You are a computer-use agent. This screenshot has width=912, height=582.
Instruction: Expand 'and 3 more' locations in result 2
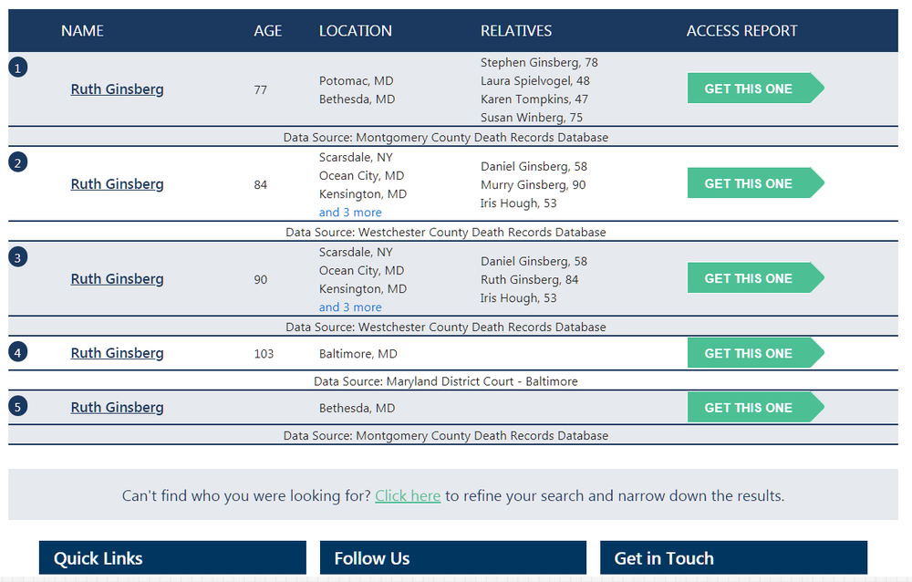coord(350,213)
